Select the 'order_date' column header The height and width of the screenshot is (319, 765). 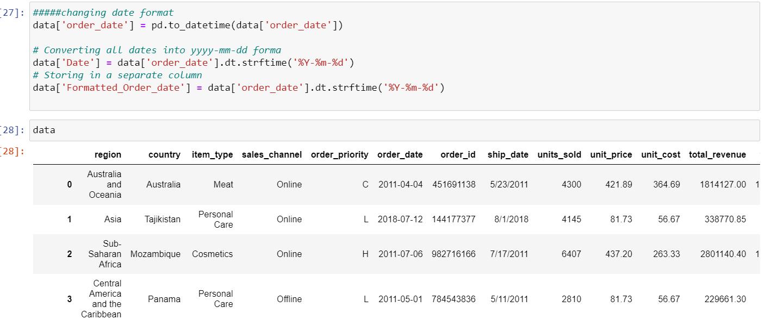pyautogui.click(x=400, y=155)
